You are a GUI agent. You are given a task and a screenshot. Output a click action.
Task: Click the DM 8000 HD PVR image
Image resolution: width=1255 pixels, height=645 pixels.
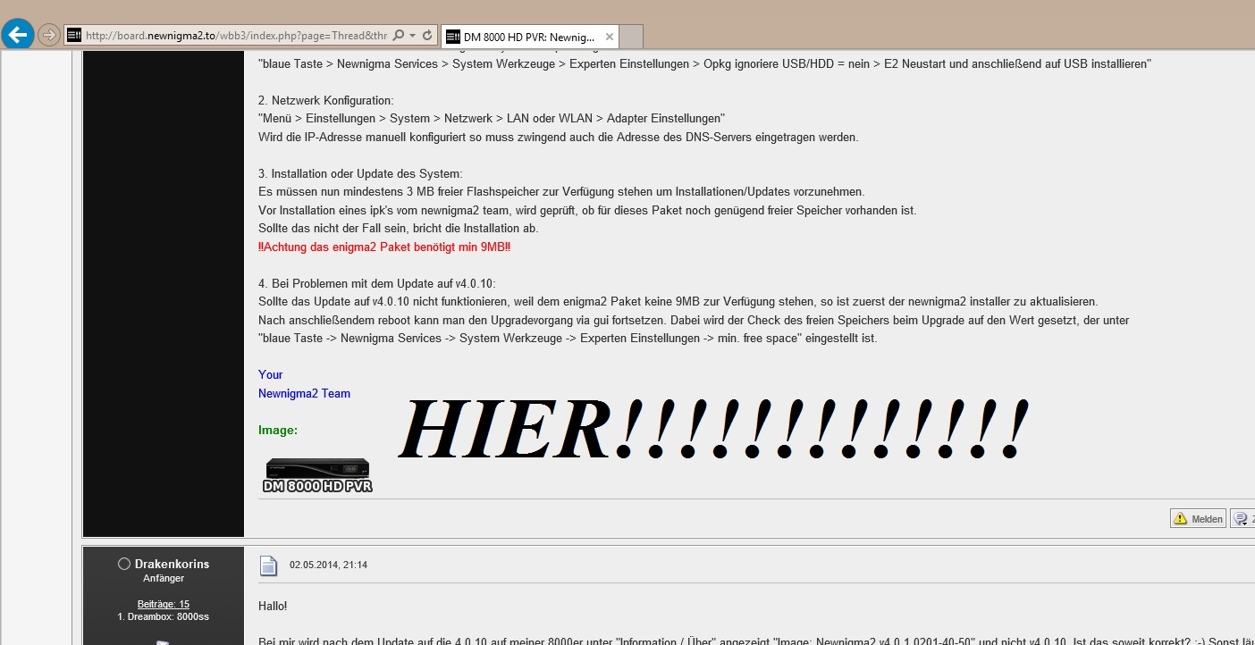(x=317, y=475)
